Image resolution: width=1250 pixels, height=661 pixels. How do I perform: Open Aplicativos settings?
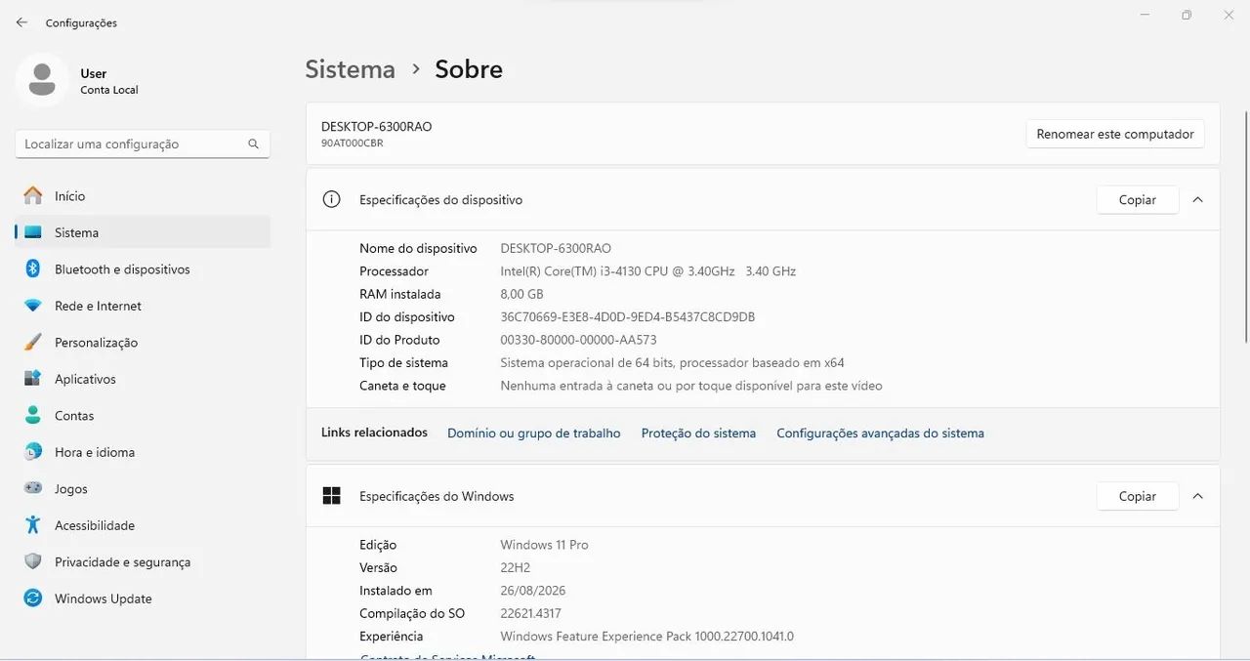[143, 379]
